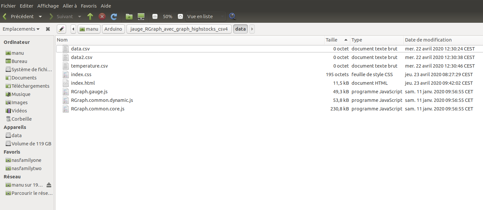This screenshot has height=210, width=483.
Task: Close the side panel with the X
Action: coord(48,29)
